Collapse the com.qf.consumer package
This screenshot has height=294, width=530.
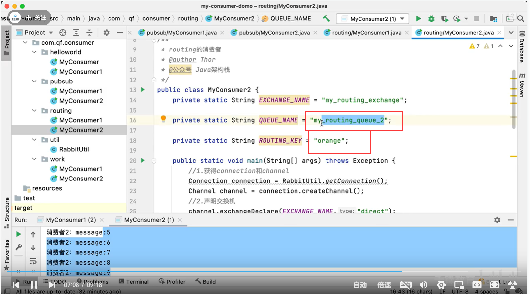tap(25, 42)
